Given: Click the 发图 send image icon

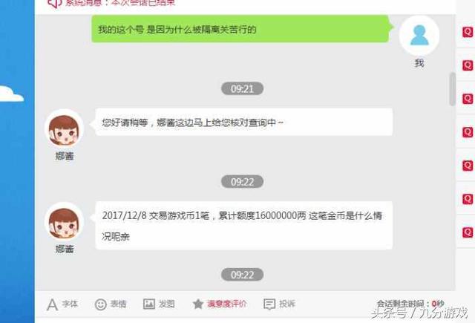Looking at the screenshot, I should pos(149,304).
